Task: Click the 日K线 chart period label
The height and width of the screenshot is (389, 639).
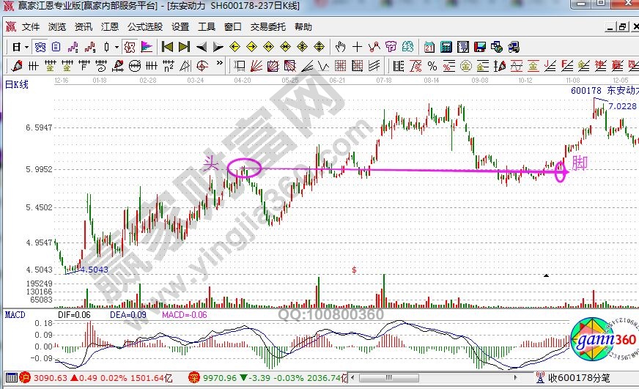Action: click(x=16, y=84)
